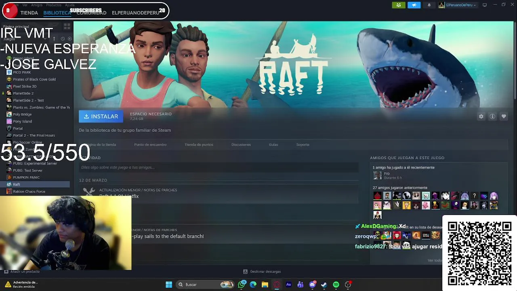Viewport: 517px width, 291px height.
Task: Show Raft game info icon
Action: tap(492, 116)
